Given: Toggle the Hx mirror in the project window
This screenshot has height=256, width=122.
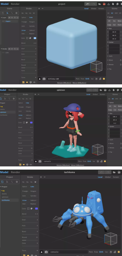Looking at the screenshot, I should click(x=23, y=13).
